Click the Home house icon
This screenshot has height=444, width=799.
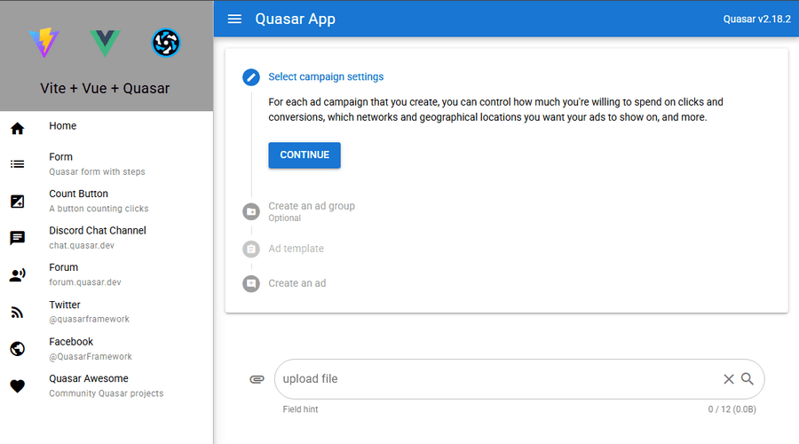coord(18,129)
